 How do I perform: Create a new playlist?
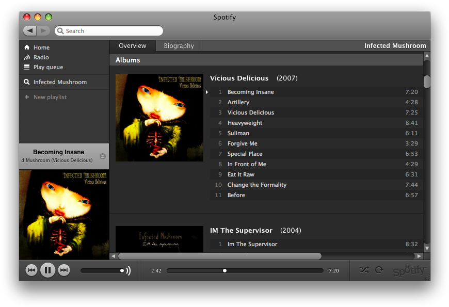click(x=50, y=97)
